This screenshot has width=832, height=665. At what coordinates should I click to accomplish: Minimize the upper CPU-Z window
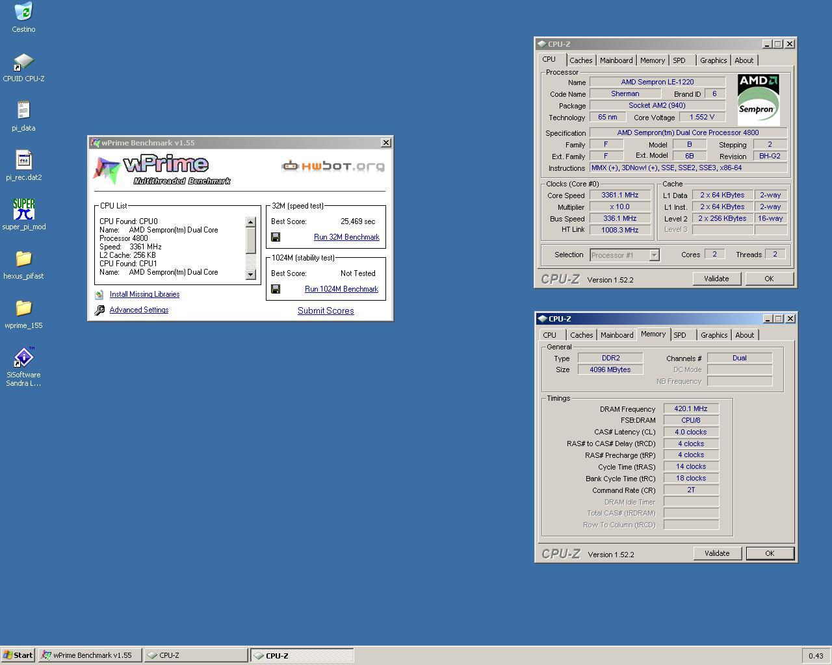pos(766,44)
